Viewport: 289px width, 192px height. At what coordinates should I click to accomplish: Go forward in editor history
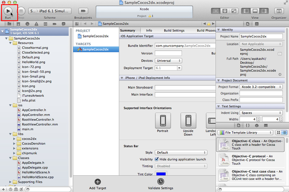pos(92,24)
